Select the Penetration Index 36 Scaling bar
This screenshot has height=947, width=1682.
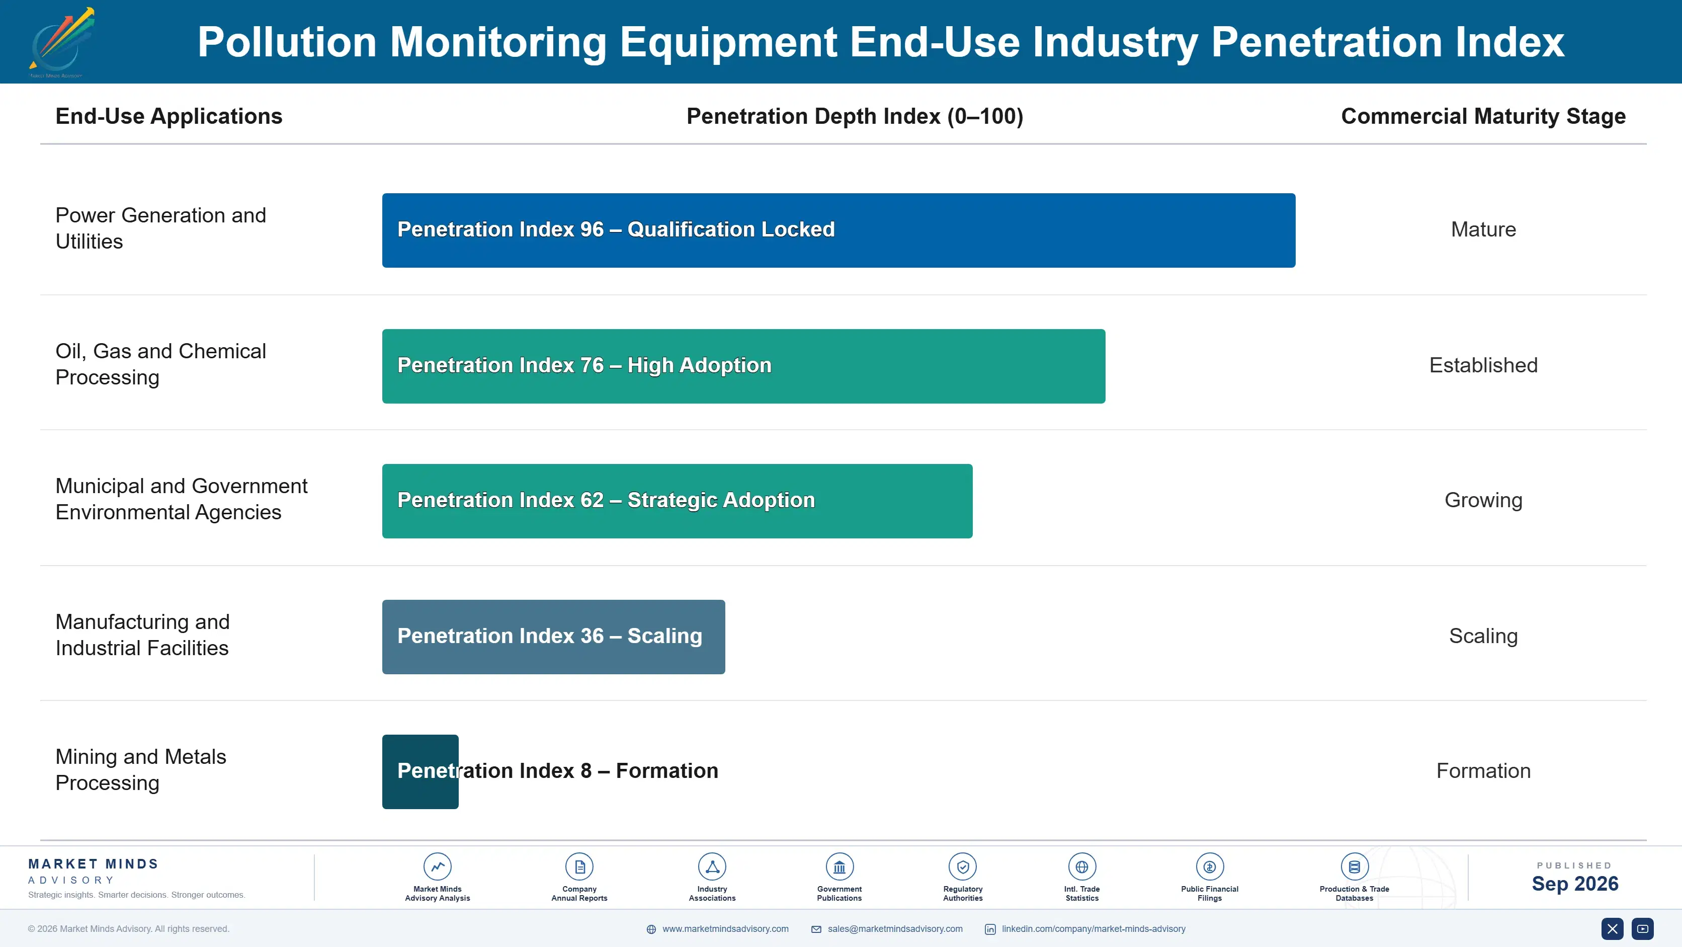pyautogui.click(x=554, y=637)
